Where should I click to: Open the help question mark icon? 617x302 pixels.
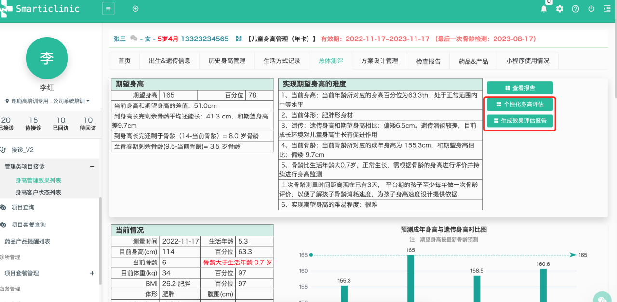(575, 9)
